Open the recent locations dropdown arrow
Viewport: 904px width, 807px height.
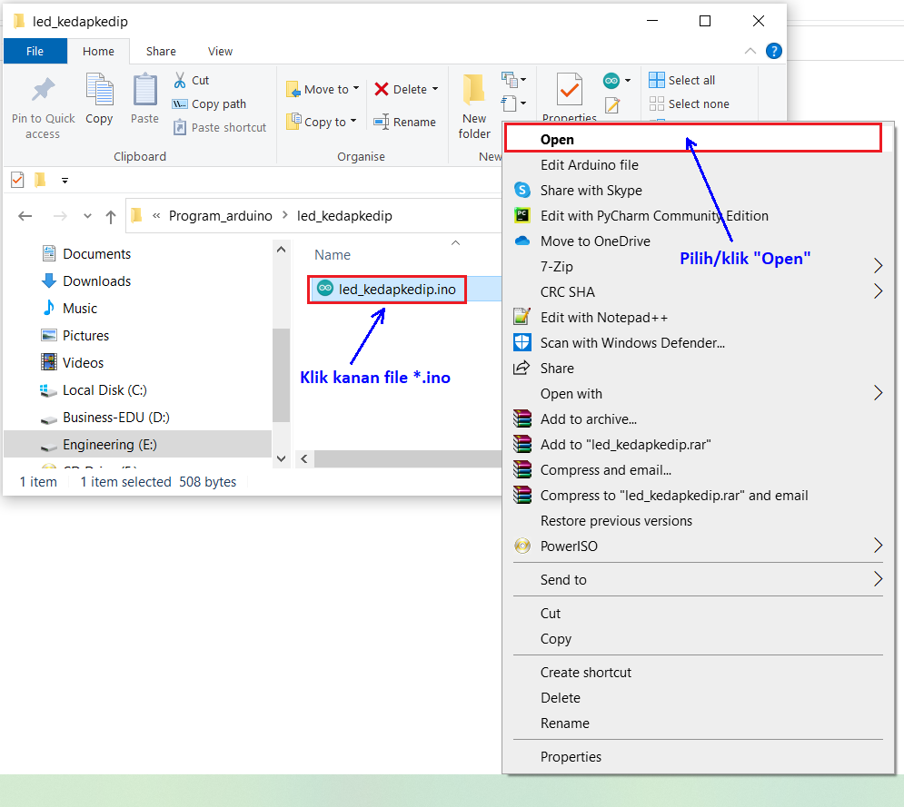click(87, 216)
